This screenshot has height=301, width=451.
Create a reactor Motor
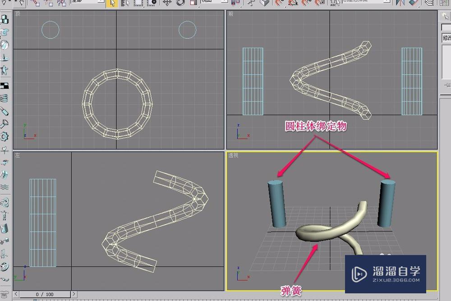click(5, 136)
